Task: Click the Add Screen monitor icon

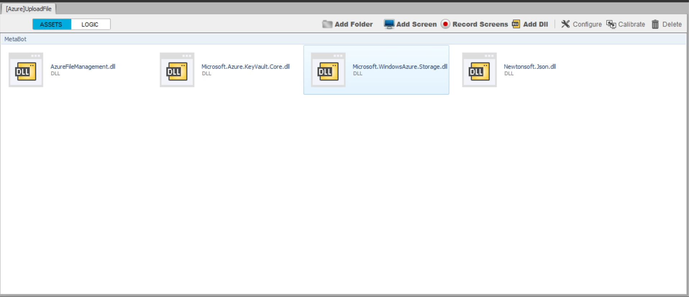Action: 389,24
